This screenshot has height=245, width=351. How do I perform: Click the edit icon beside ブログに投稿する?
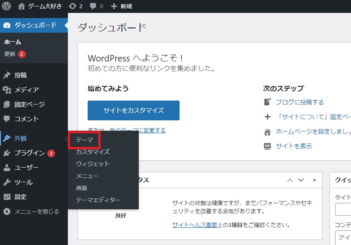(x=268, y=102)
